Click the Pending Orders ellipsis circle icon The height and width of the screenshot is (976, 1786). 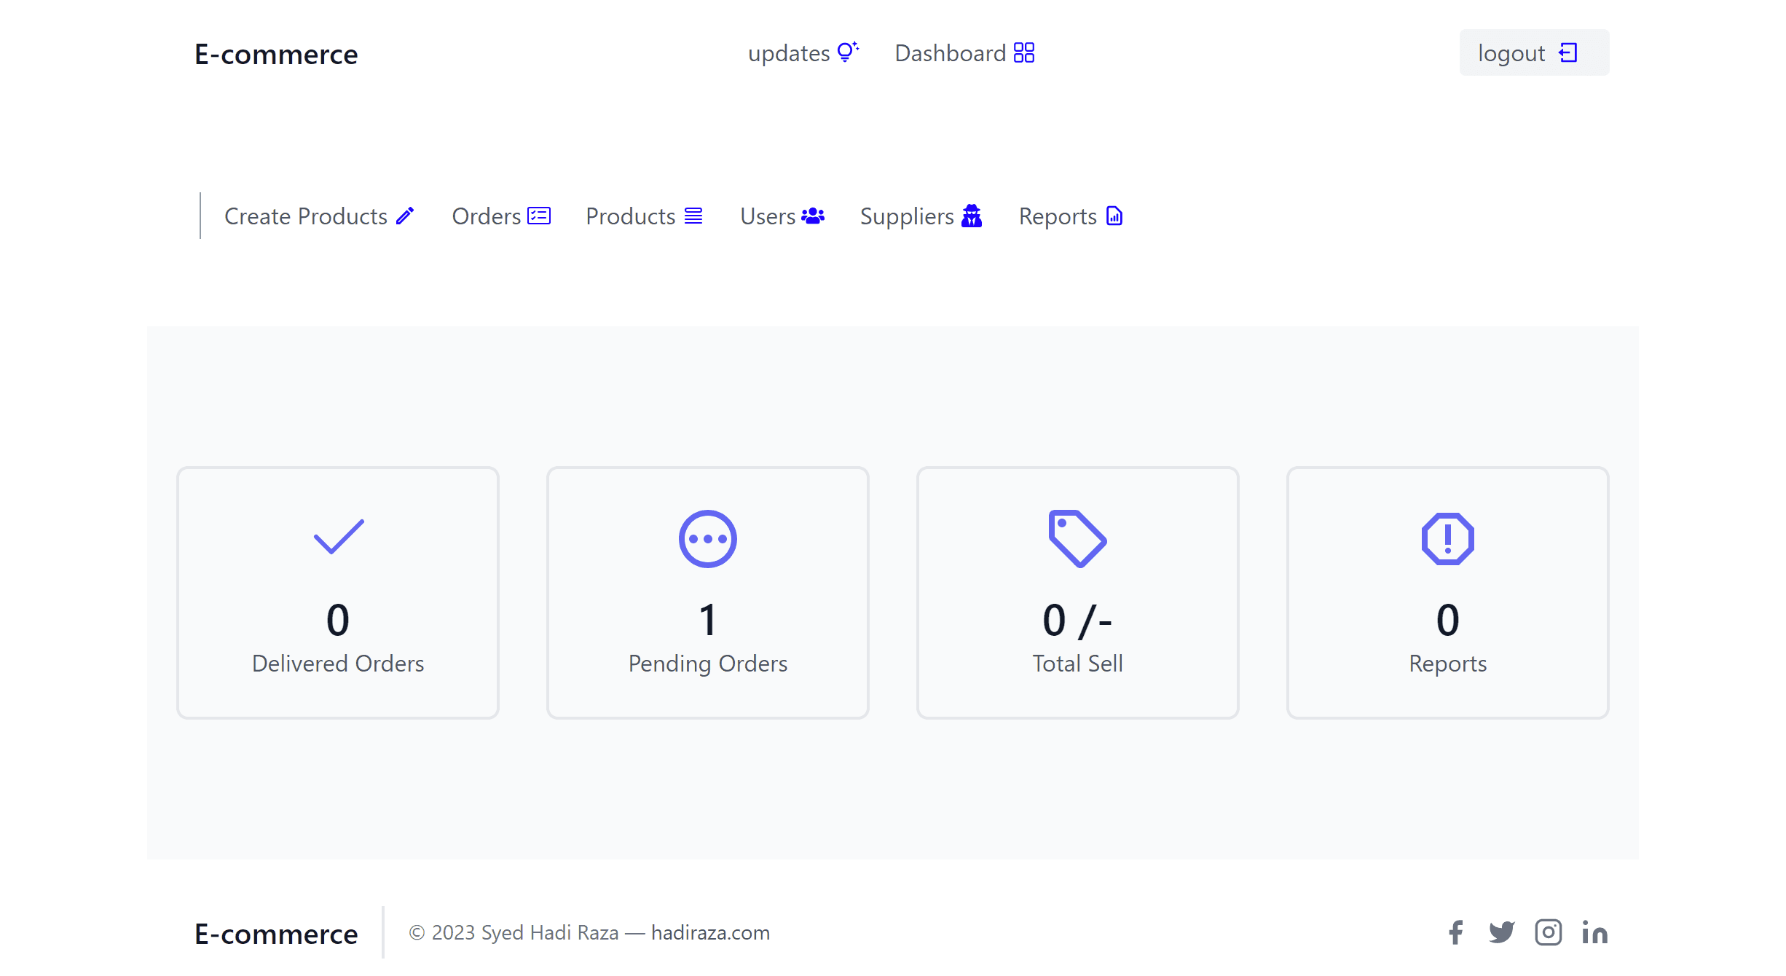point(708,539)
